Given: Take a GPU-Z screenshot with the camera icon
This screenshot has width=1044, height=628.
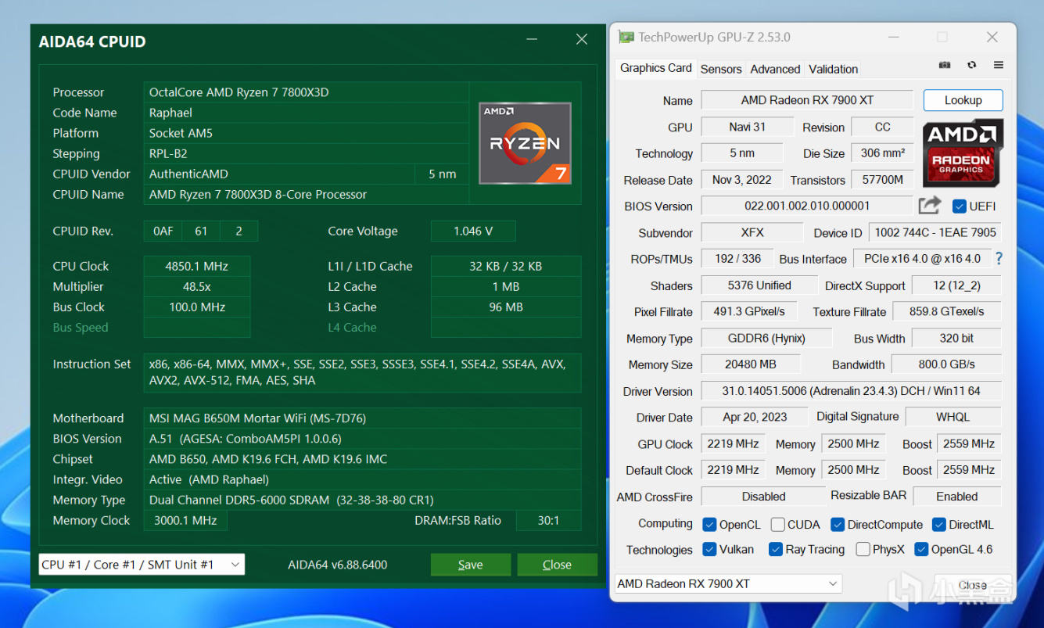Looking at the screenshot, I should click(x=945, y=66).
